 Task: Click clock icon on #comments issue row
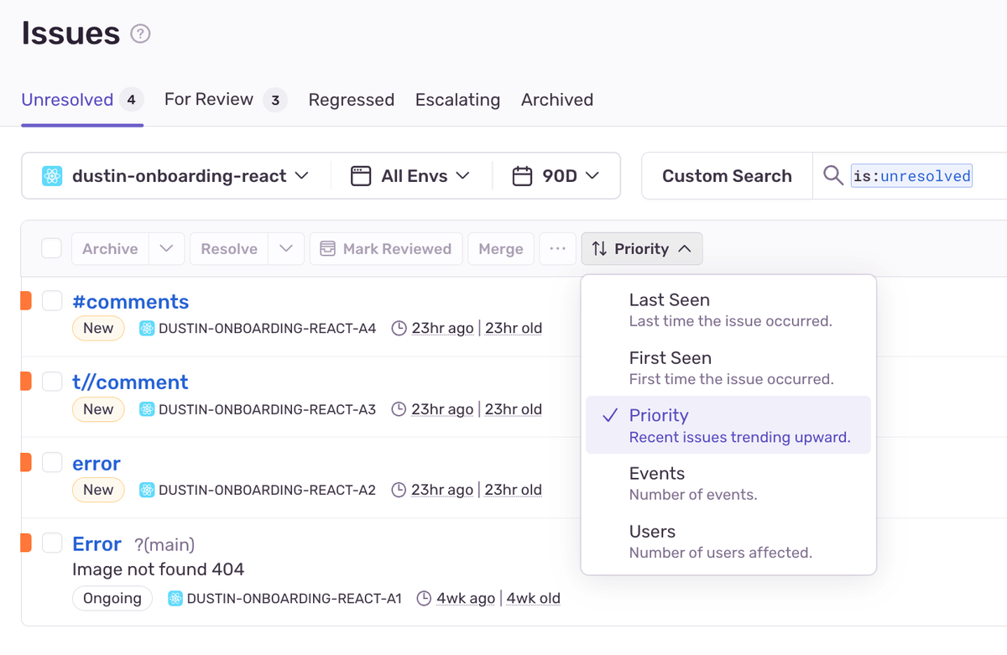coord(399,328)
